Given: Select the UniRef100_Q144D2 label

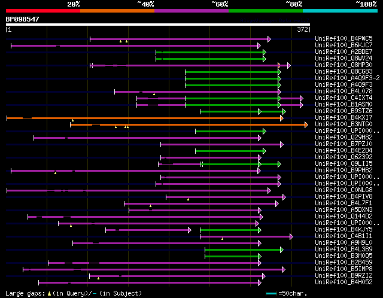Looking at the screenshot, I should coord(344,217).
